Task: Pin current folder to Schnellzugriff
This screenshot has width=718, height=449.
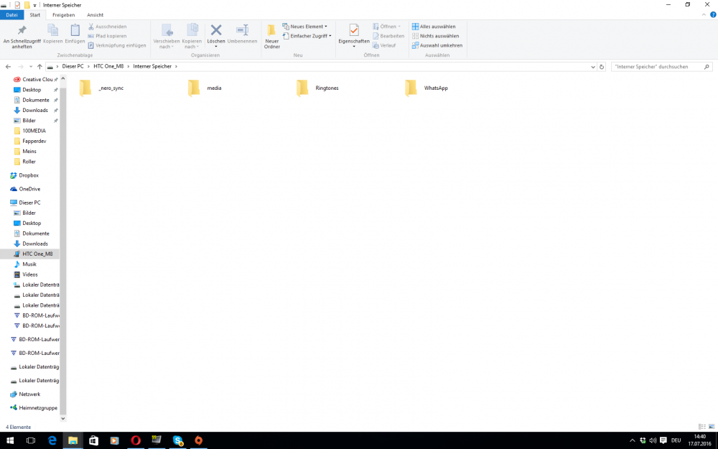Action: click(22, 34)
